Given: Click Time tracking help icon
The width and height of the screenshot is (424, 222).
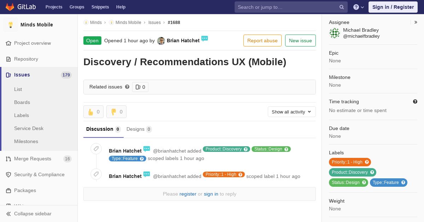Looking at the screenshot, I should [x=415, y=101].
